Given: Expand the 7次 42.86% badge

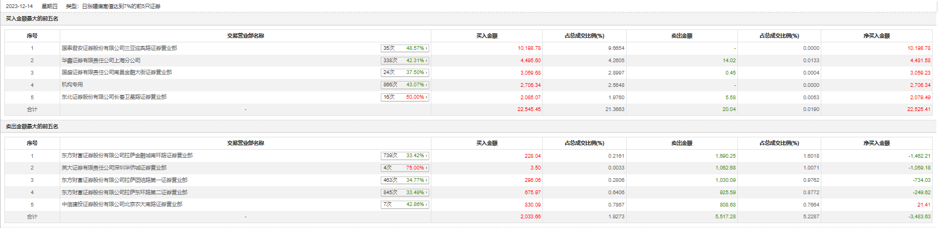Looking at the screenshot, I should 404,204.
